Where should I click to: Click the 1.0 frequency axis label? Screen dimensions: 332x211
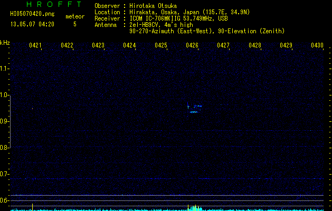(x=4, y=95)
